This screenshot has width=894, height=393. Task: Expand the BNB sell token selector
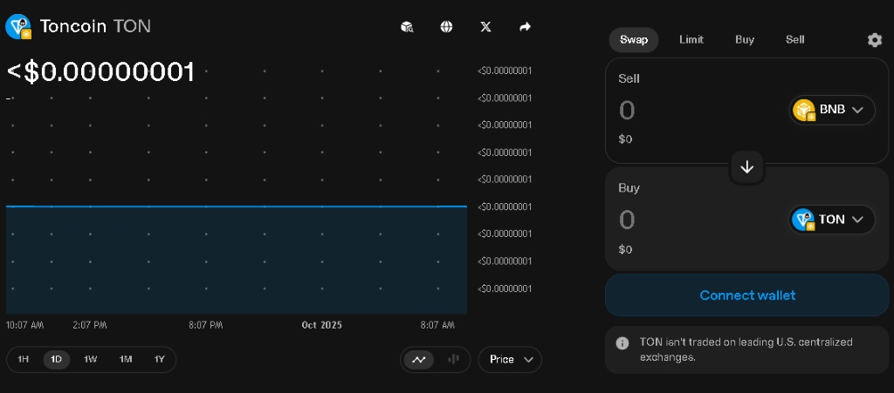832,110
